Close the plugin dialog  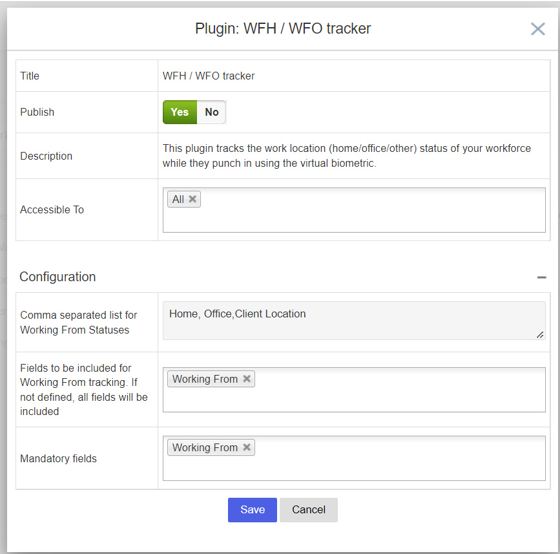click(x=537, y=28)
